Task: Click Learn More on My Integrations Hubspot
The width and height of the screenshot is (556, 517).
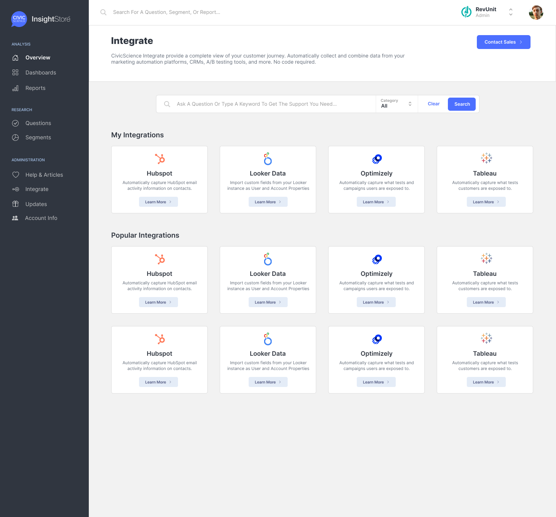Action: click(158, 202)
